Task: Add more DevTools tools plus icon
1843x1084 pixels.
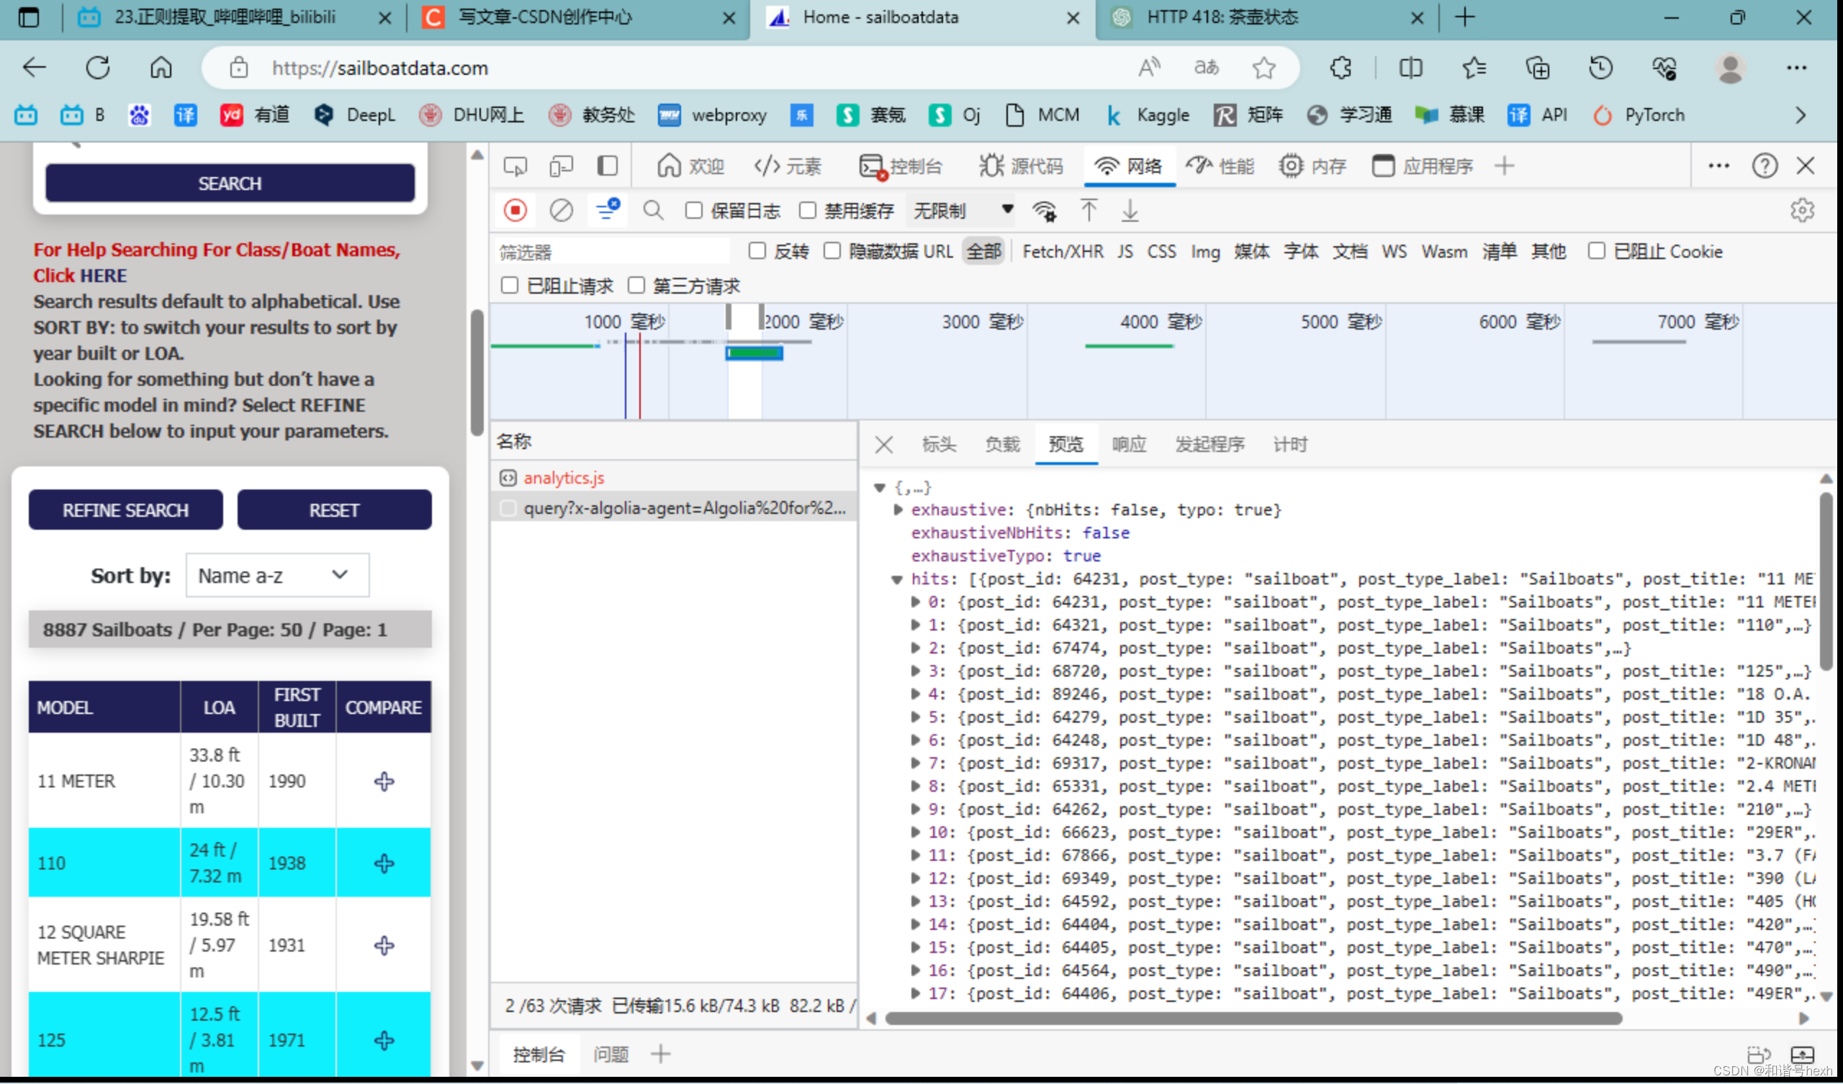Action: click(1504, 166)
